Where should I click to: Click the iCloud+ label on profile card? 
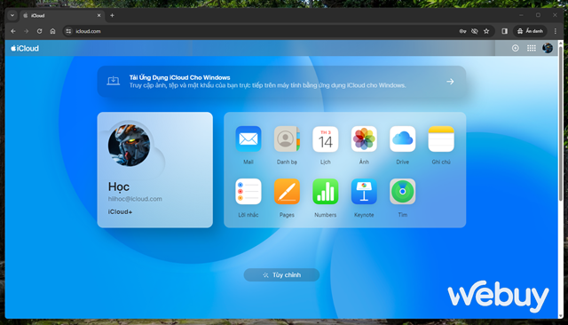coord(120,211)
